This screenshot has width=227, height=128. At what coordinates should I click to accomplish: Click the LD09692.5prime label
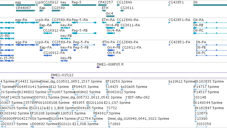coord(44,124)
